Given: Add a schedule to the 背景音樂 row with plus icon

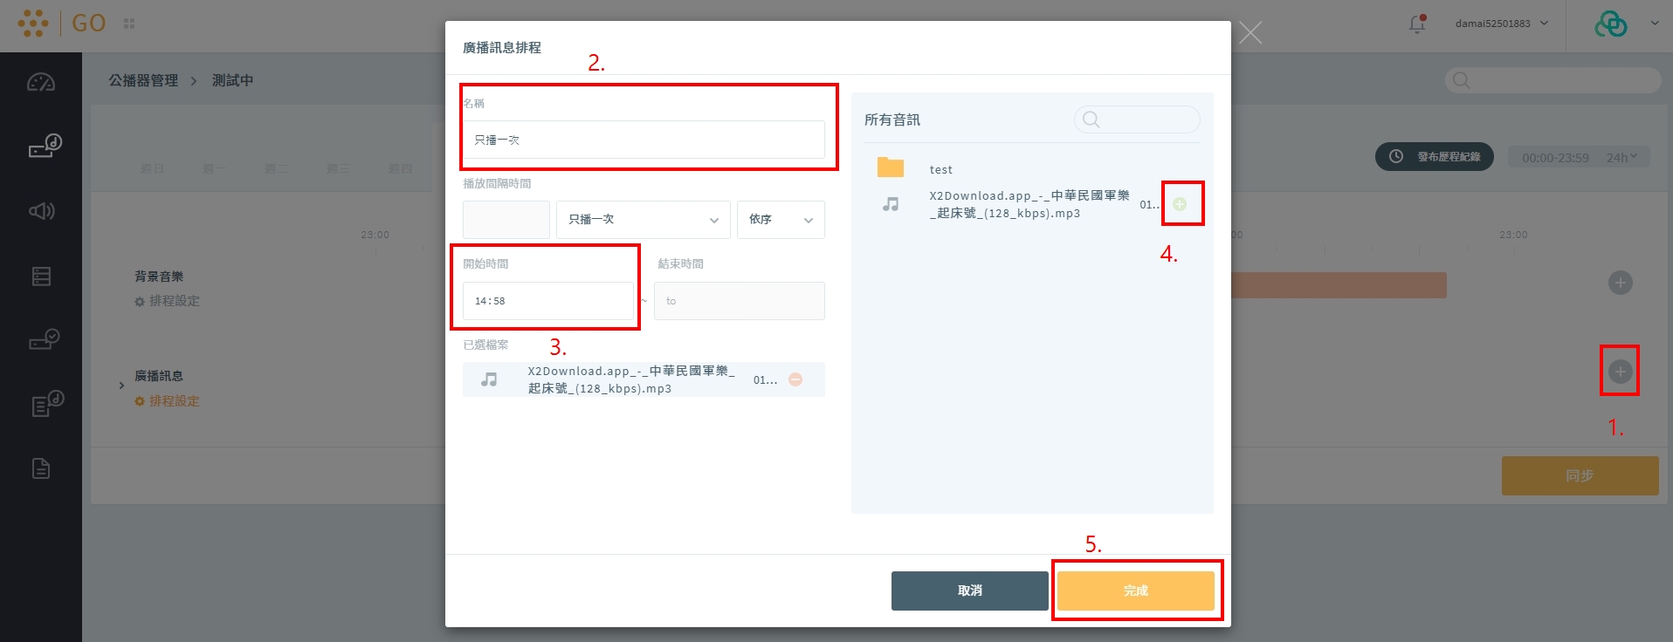Looking at the screenshot, I should (1620, 283).
